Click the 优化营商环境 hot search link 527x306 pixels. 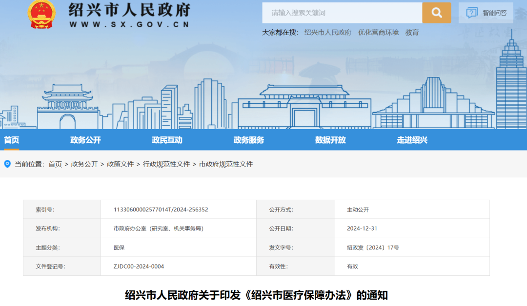tap(378, 33)
